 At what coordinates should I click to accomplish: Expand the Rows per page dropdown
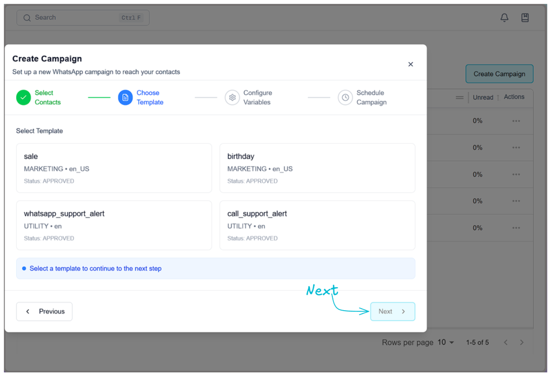[x=446, y=343]
